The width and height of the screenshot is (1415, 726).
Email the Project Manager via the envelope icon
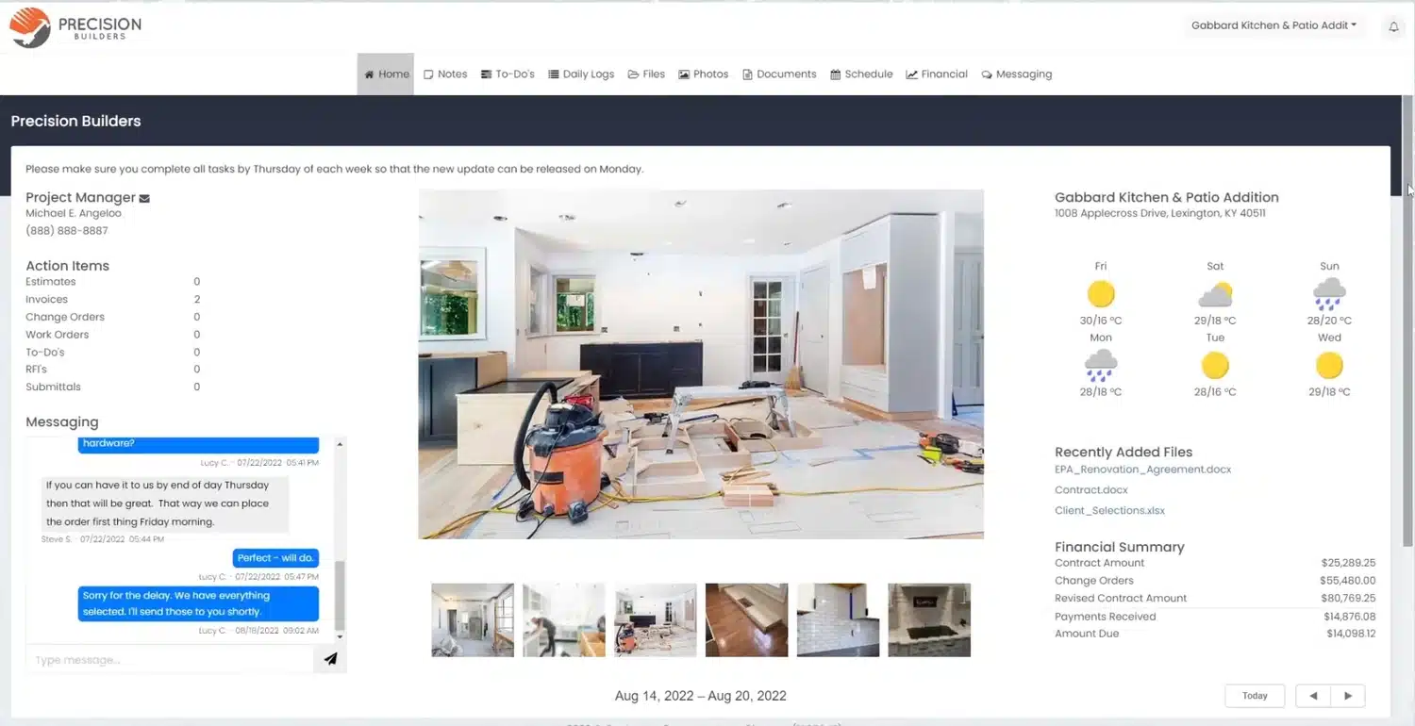tap(143, 197)
